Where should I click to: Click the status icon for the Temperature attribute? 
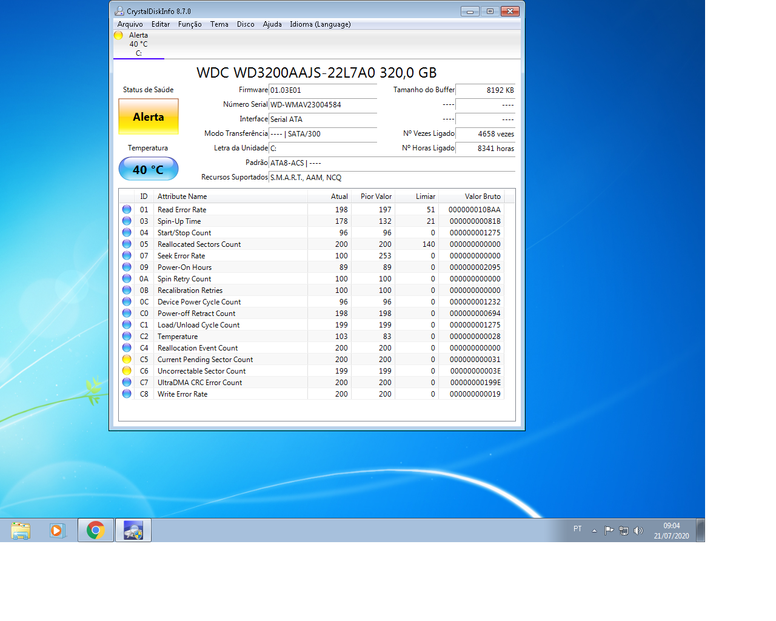pos(127,336)
